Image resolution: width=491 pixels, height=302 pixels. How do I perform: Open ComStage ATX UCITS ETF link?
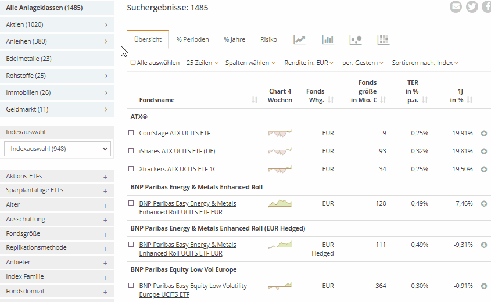[x=174, y=133]
